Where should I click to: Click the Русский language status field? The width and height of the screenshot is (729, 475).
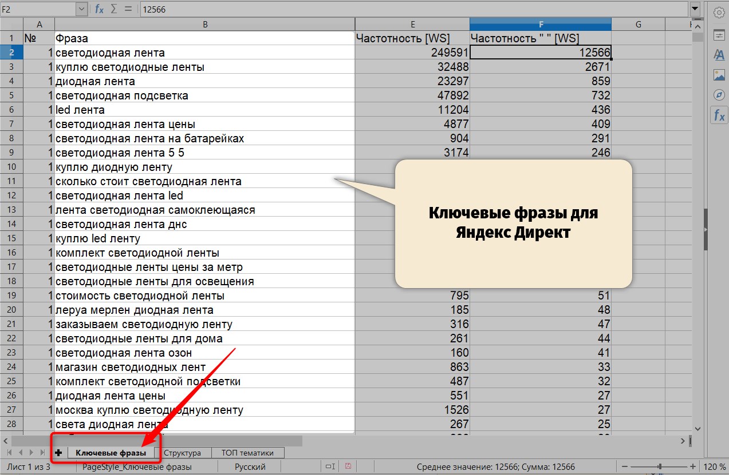click(250, 467)
